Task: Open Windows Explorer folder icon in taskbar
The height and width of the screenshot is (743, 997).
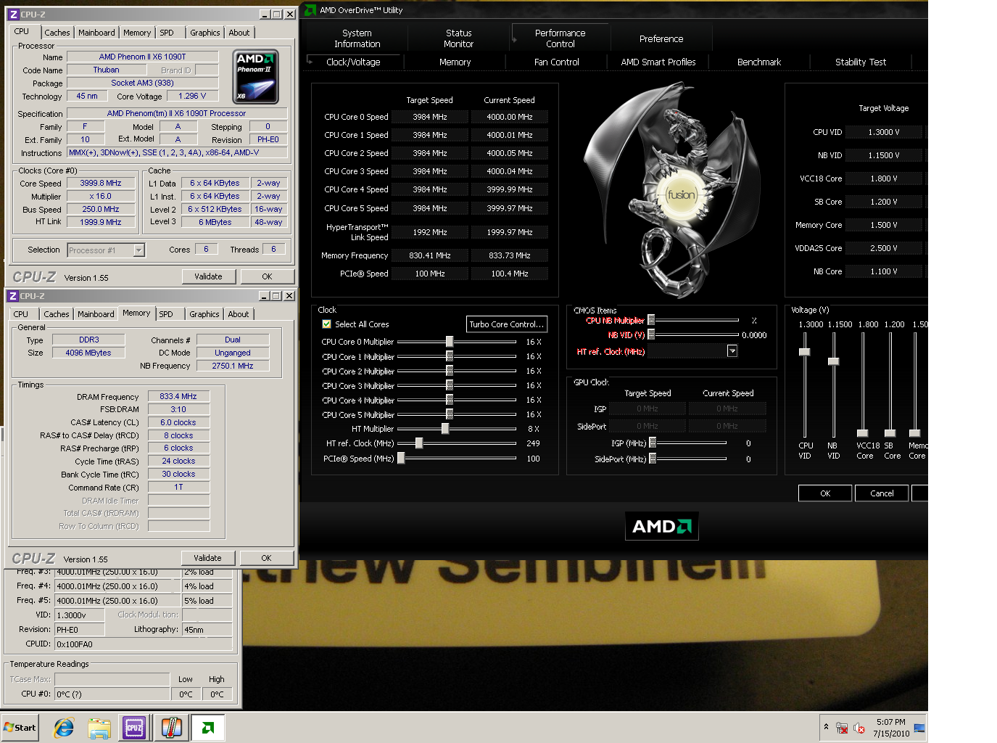Action: pos(99,728)
